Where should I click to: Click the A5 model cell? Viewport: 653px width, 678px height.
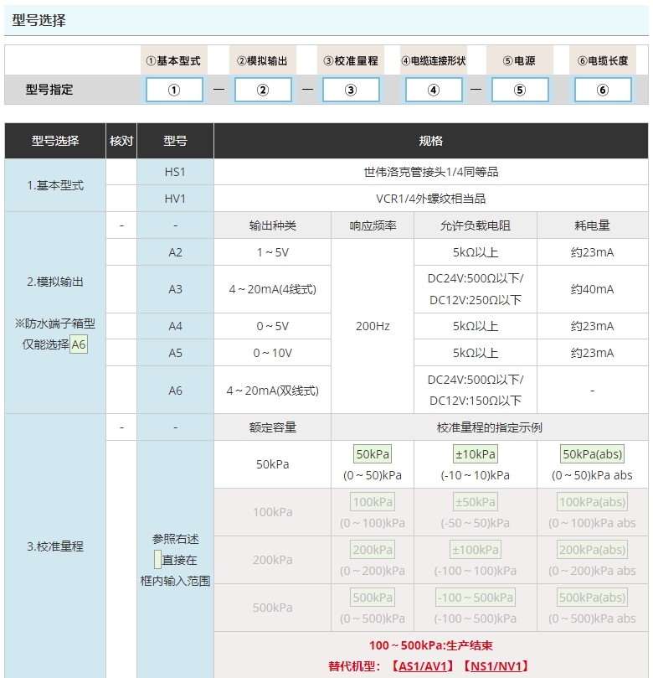[175, 353]
